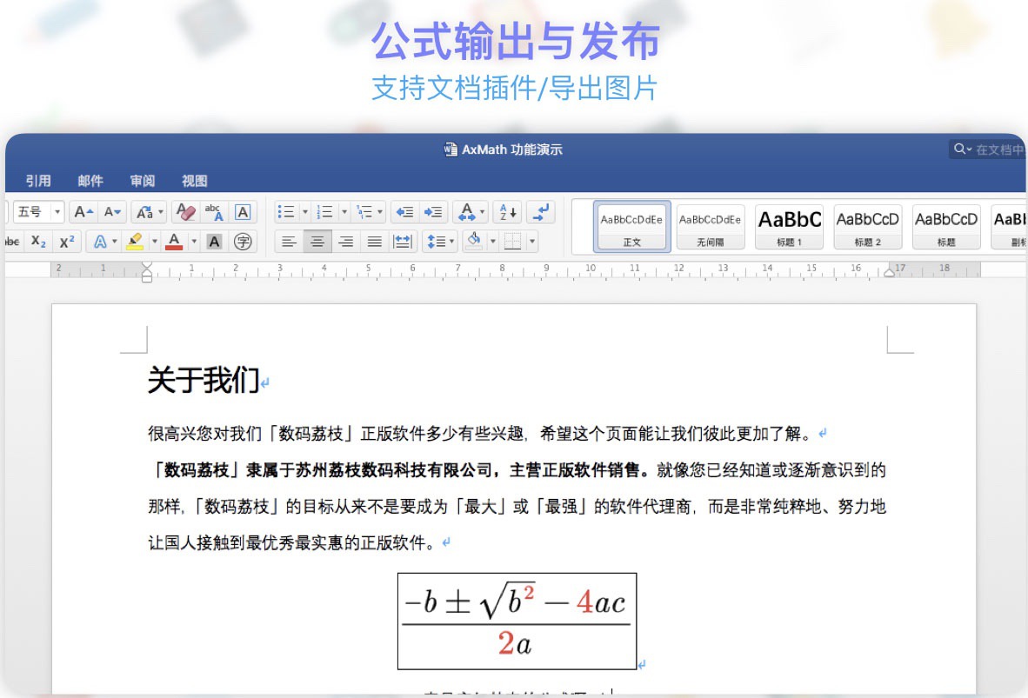
Task: Click the character border A icon
Action: click(243, 212)
